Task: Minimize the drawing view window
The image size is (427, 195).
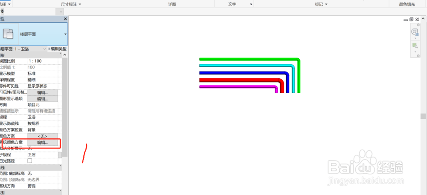Action: tap(406, 20)
